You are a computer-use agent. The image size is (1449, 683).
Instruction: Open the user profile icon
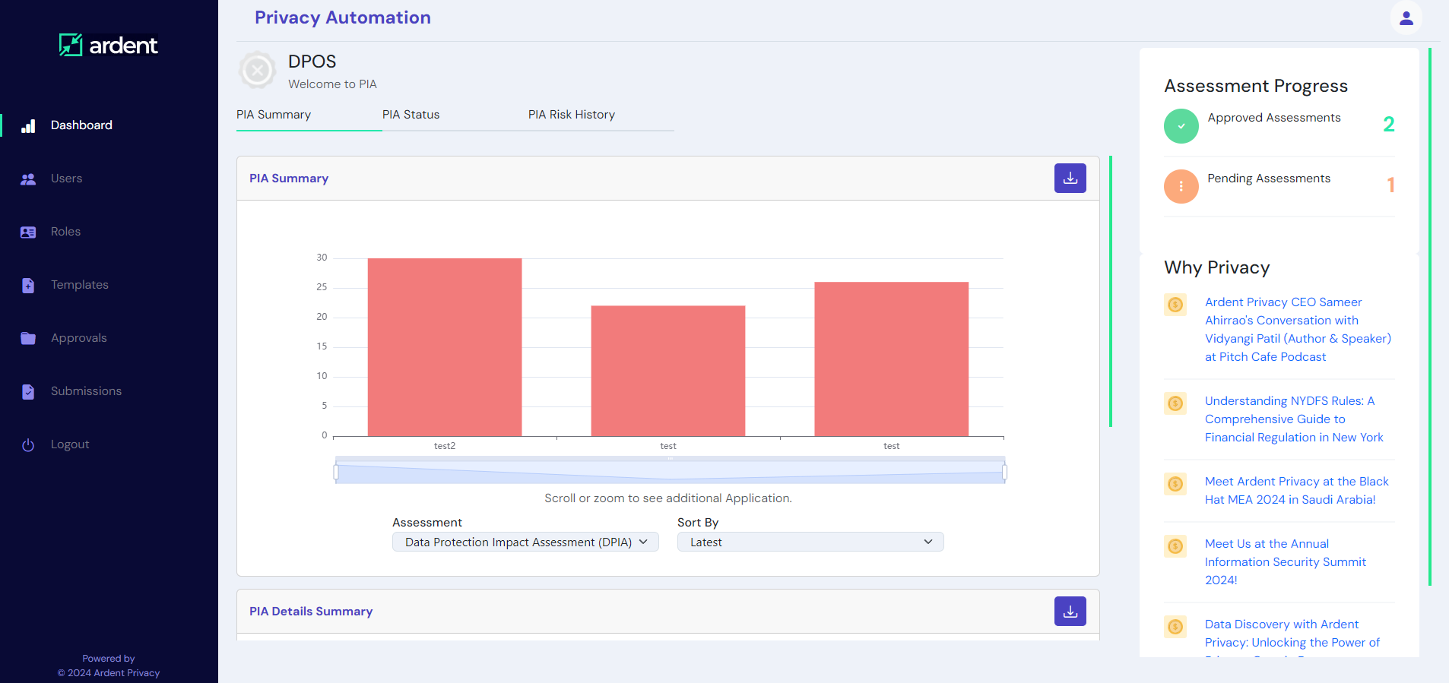pos(1406,17)
